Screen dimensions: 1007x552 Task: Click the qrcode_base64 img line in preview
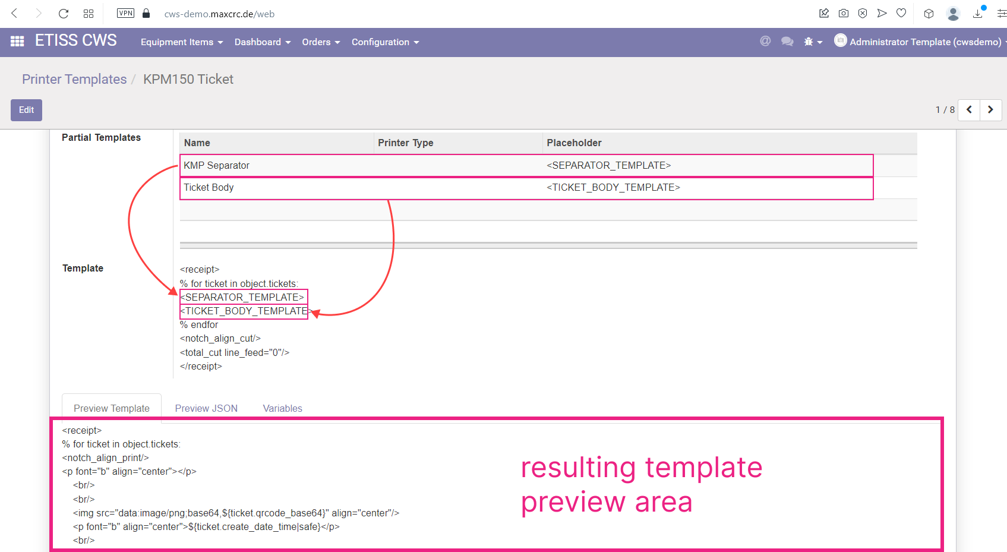coord(236,513)
